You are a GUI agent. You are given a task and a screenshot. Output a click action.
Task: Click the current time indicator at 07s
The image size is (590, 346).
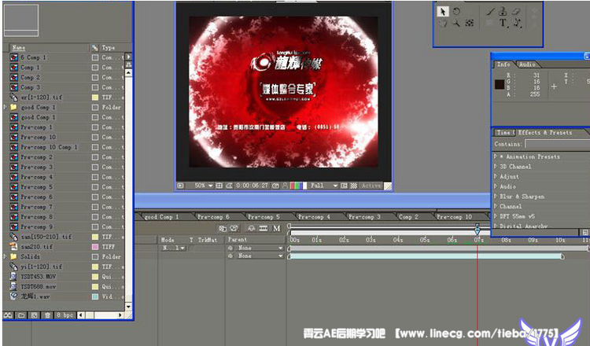pos(478,230)
